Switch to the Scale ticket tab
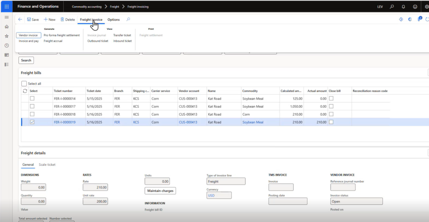This screenshot has height=222, width=429. pyautogui.click(x=47, y=165)
